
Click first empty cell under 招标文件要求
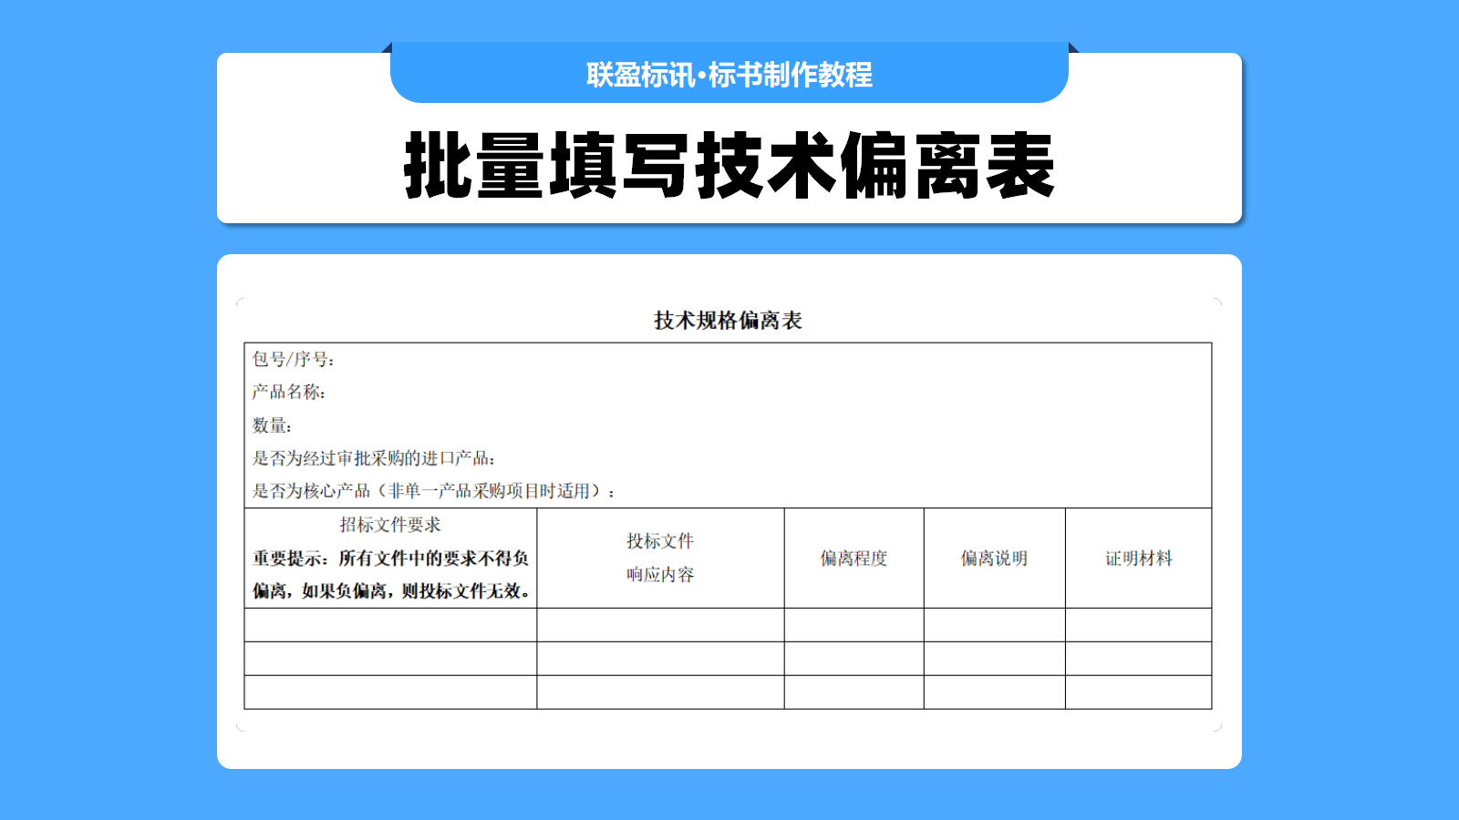(390, 625)
